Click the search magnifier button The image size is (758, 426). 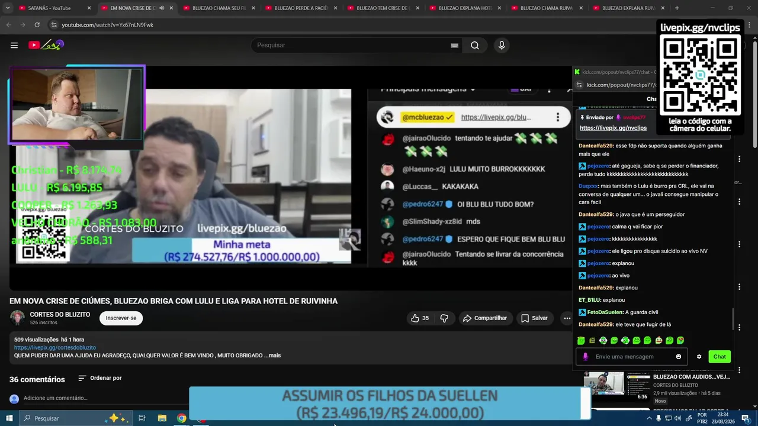[475, 46]
